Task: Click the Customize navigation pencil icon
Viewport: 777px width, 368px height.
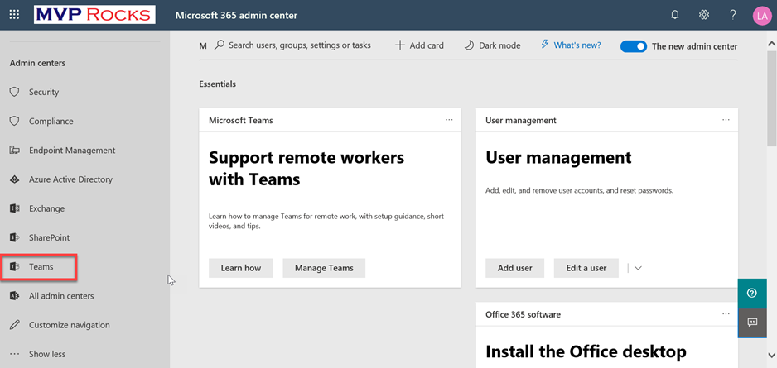Action: click(x=14, y=325)
